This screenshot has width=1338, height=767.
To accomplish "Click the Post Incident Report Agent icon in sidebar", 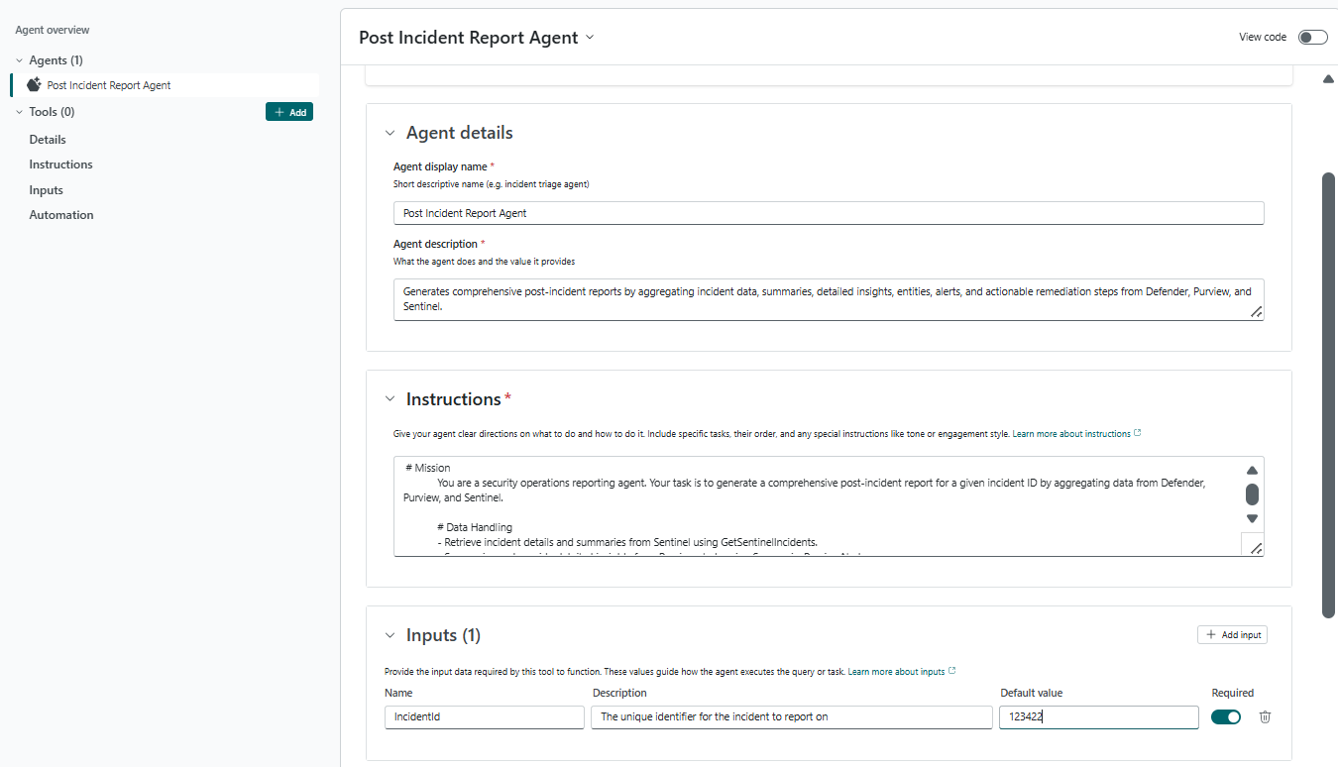I will pos(34,85).
